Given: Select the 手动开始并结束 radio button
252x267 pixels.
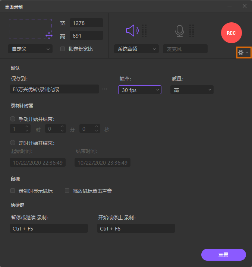Looking at the screenshot, I should click(x=13, y=119).
